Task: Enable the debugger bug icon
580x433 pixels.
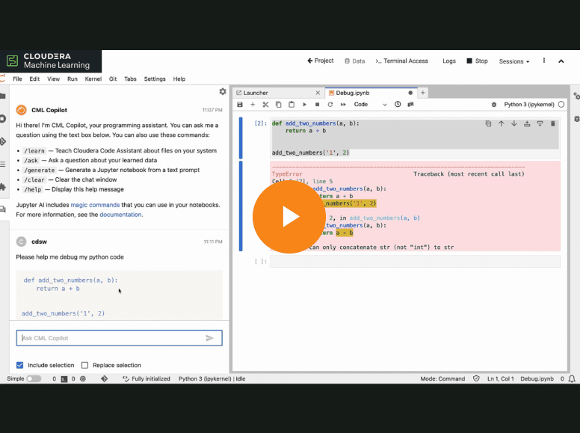Action: pyautogui.click(x=494, y=105)
